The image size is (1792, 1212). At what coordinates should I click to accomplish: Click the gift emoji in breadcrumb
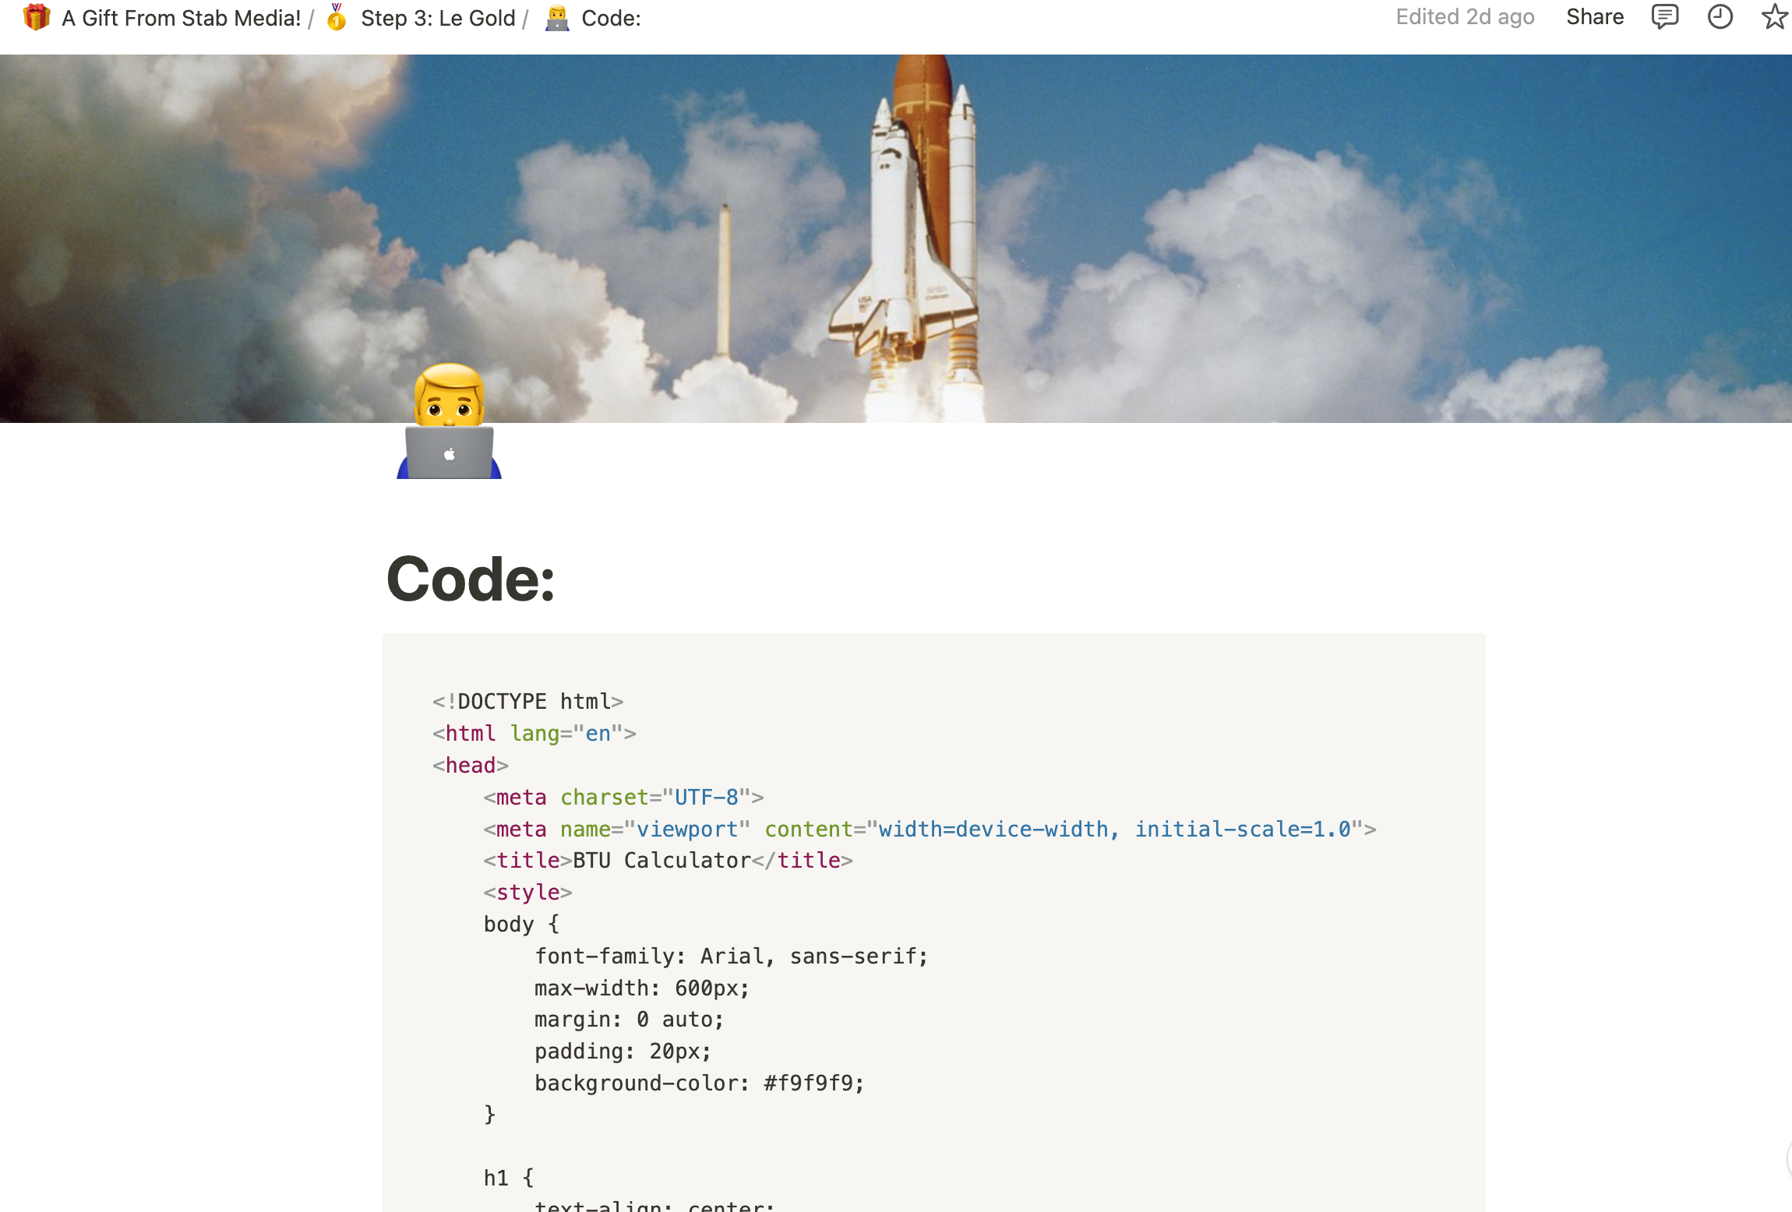coord(37,17)
